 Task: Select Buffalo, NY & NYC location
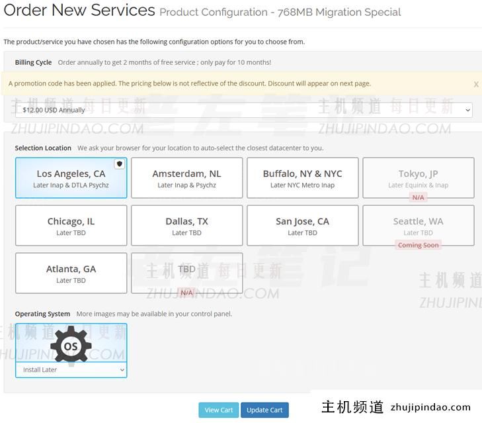302,178
